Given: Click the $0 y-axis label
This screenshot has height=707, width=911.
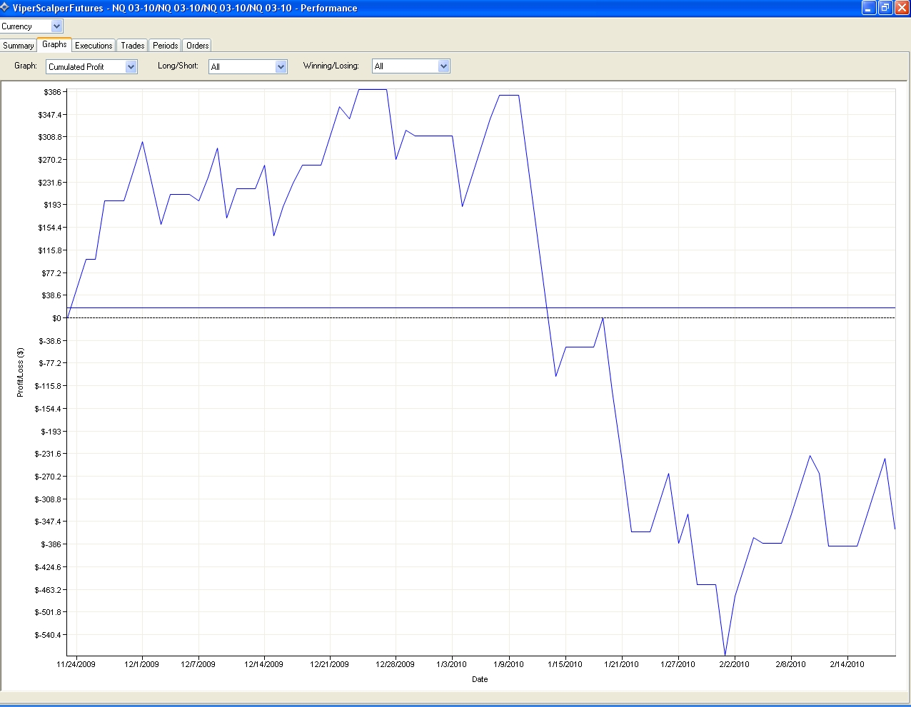Looking at the screenshot, I should click(x=57, y=318).
